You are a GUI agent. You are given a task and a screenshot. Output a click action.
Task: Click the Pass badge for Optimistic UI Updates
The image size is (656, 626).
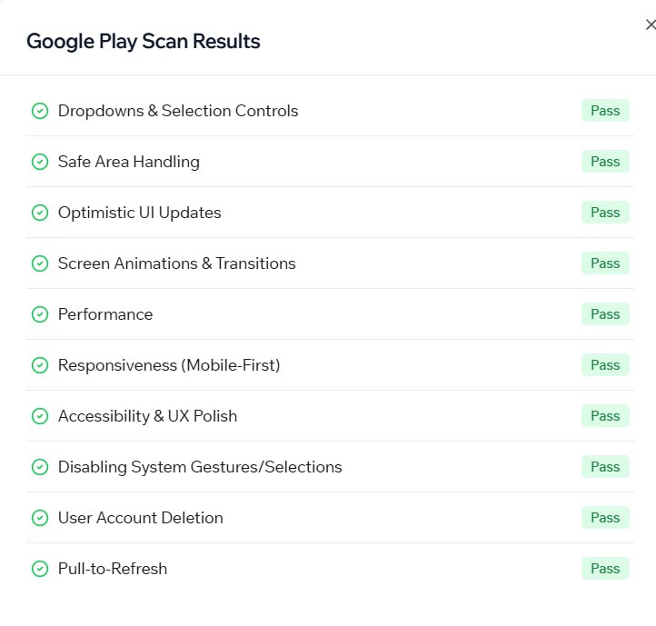tap(605, 213)
